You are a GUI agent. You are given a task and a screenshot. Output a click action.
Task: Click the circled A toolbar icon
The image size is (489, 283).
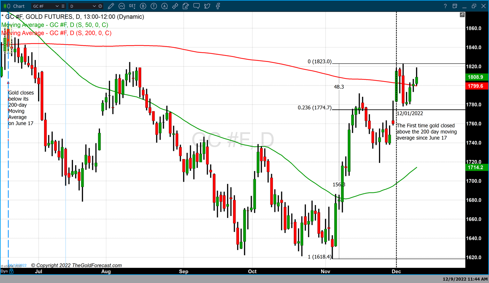click(164, 6)
